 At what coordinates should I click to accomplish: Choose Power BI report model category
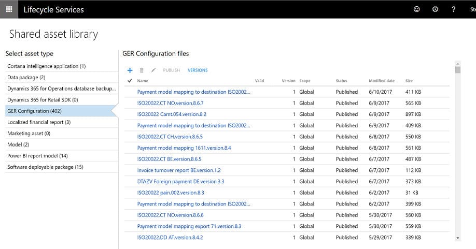[37, 156]
